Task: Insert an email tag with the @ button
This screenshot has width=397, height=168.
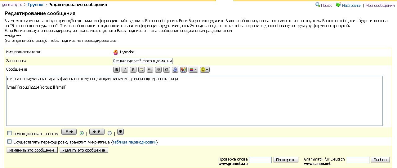Action: pos(167,70)
